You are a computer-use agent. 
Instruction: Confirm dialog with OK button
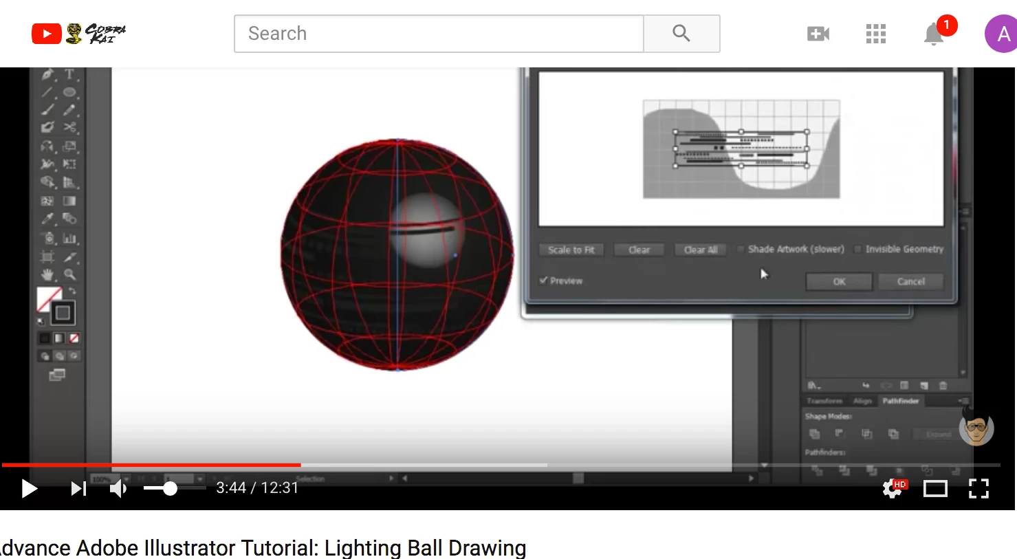(x=839, y=281)
